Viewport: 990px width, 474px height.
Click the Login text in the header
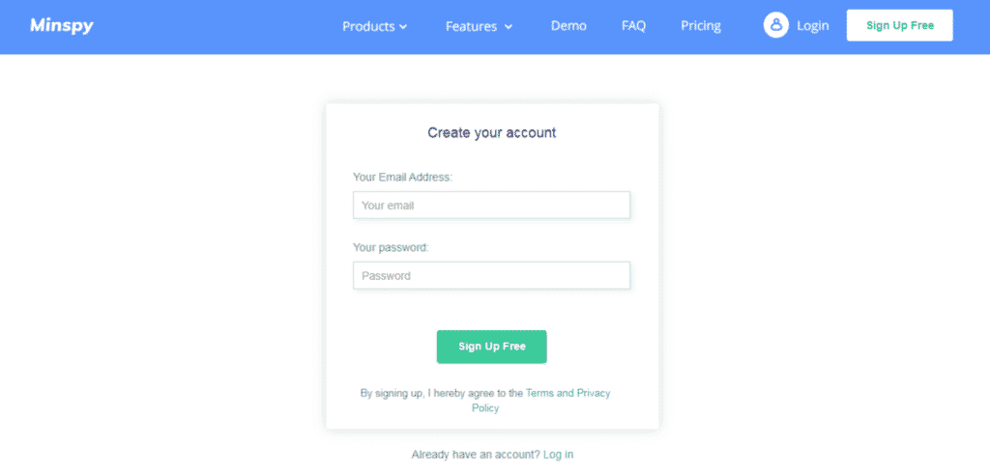click(x=812, y=26)
